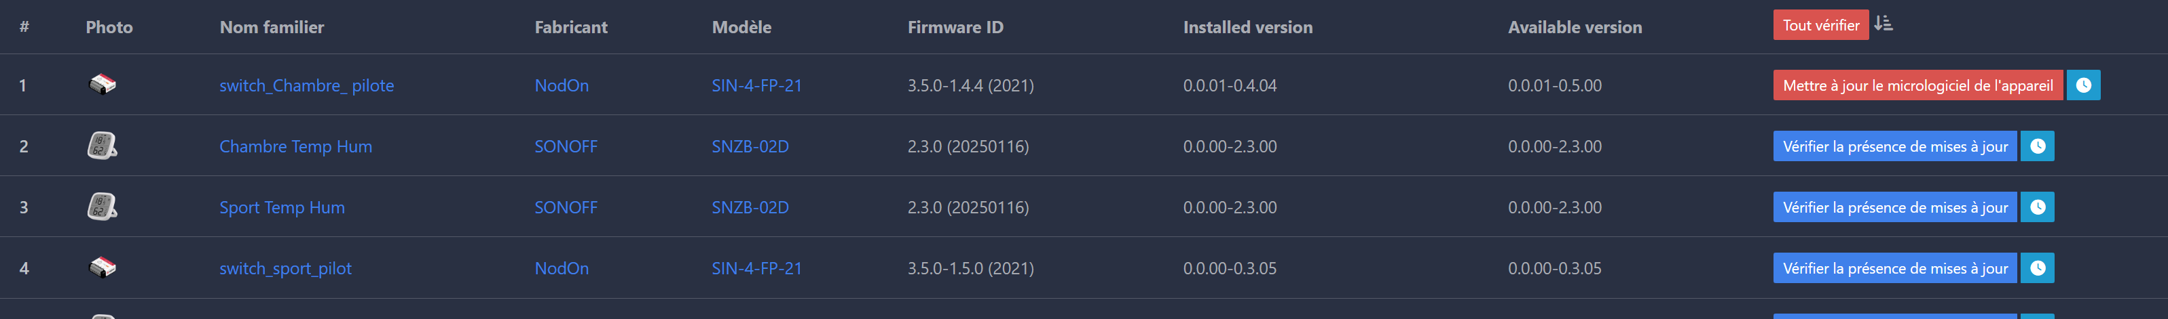Click the clock icon for Chambre Temp Hum
Image resolution: width=2168 pixels, height=319 pixels.
pyautogui.click(x=2037, y=146)
